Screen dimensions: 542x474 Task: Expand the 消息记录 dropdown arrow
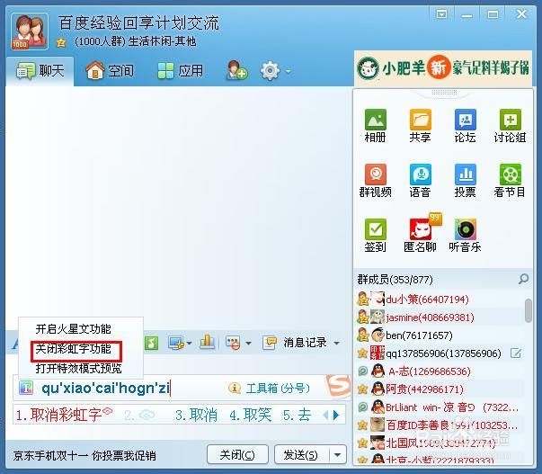coord(336,344)
